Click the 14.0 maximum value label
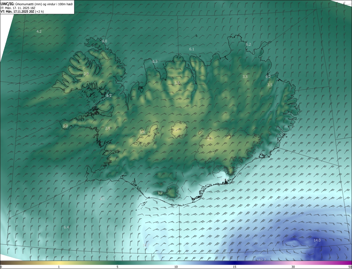Screen dimensions: 352x269 (x=317, y=240)
